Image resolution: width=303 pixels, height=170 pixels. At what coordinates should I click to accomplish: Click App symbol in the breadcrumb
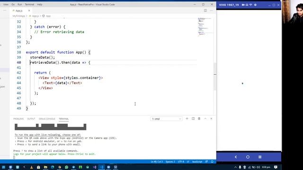48,16
